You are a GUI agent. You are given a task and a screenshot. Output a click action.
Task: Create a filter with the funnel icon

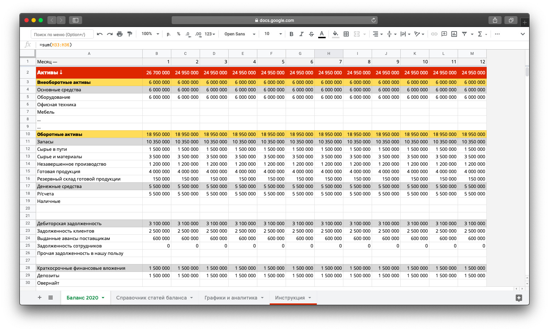(x=464, y=34)
